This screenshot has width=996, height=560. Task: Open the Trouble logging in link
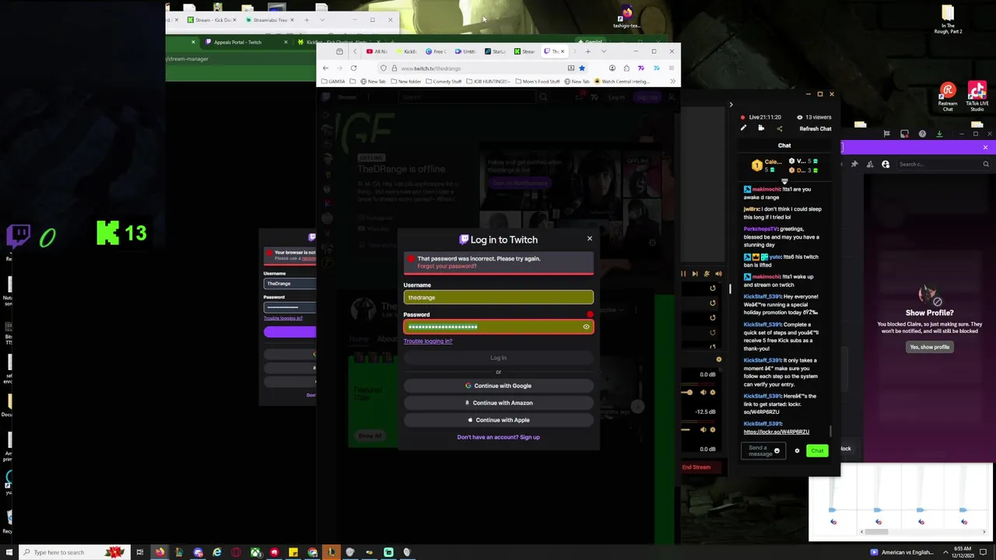[427, 341]
